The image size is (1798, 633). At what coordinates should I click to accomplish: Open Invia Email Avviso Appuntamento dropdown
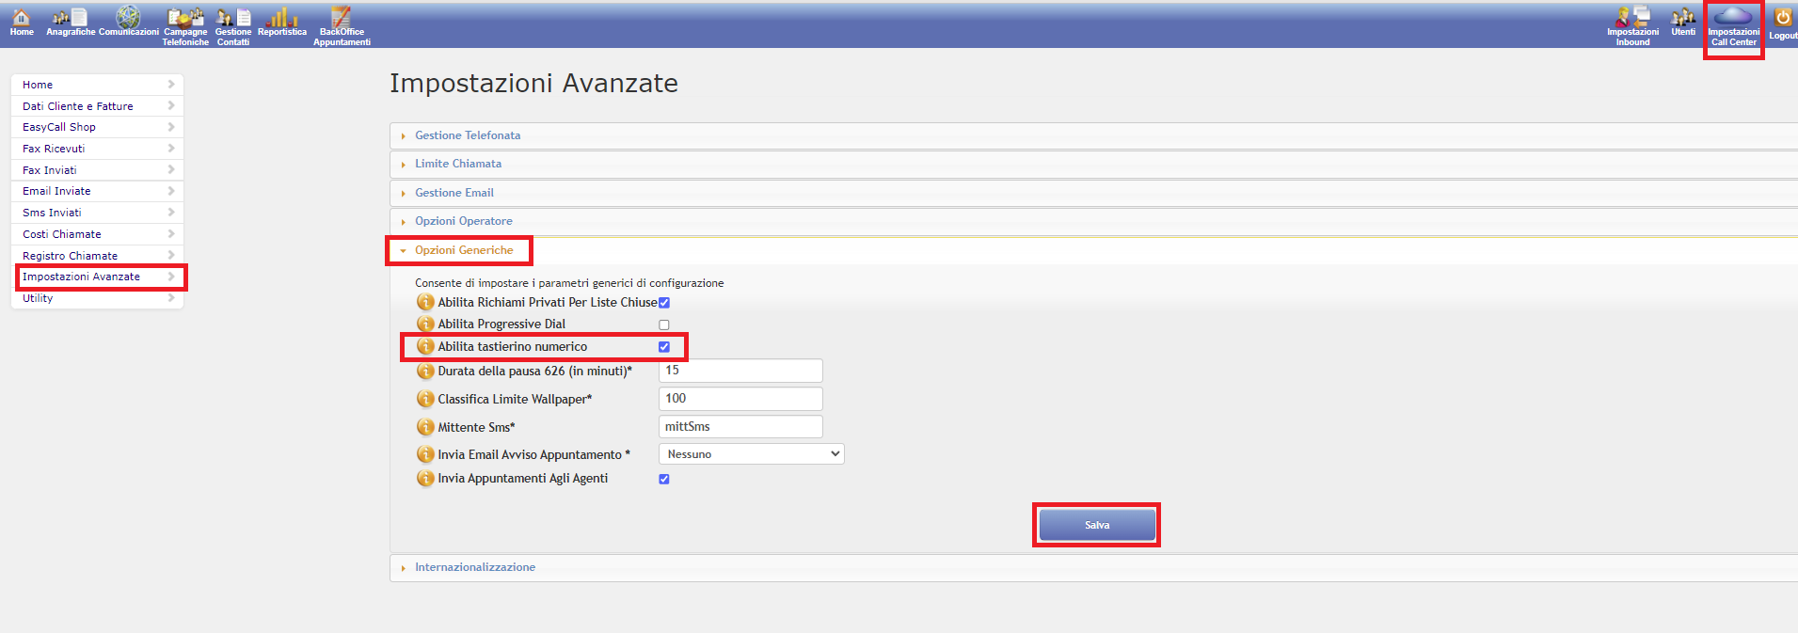tap(751, 454)
